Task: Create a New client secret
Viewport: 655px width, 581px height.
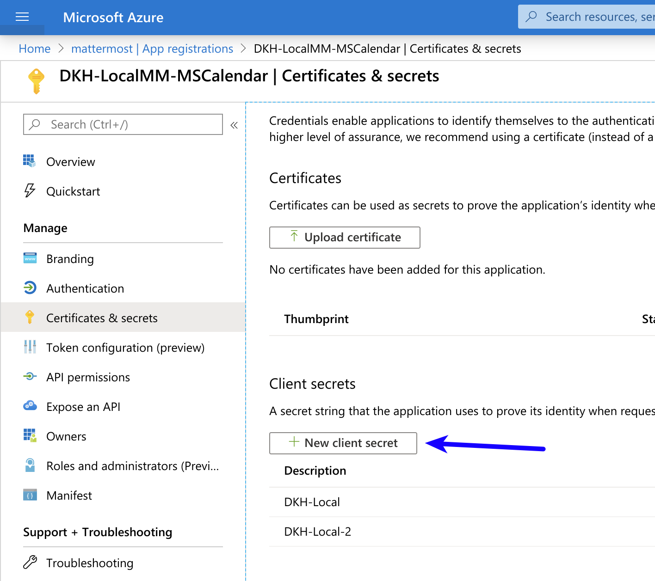Action: click(343, 443)
